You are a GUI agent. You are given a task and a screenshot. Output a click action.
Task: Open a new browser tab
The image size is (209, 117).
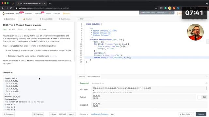(50, 4)
